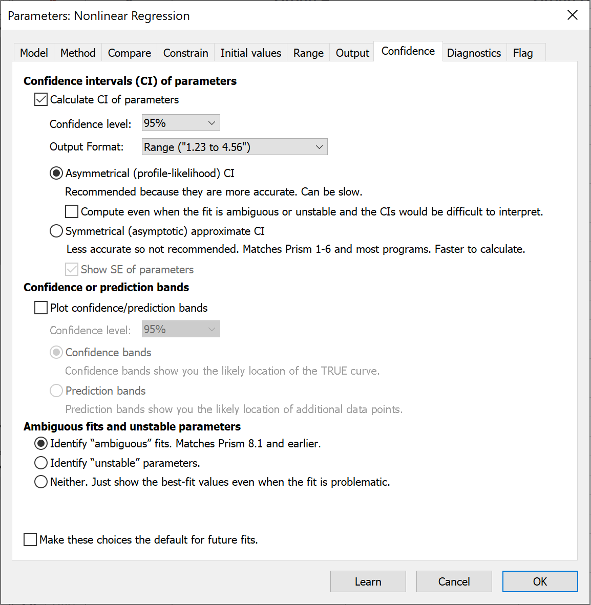This screenshot has height=605, width=591.
Task: Switch to the Model tab
Action: [x=34, y=53]
